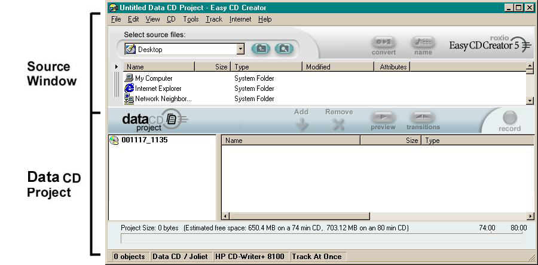Click the Roxio Easy CD Creator 5 logo
The width and height of the screenshot is (538, 265).
point(490,44)
